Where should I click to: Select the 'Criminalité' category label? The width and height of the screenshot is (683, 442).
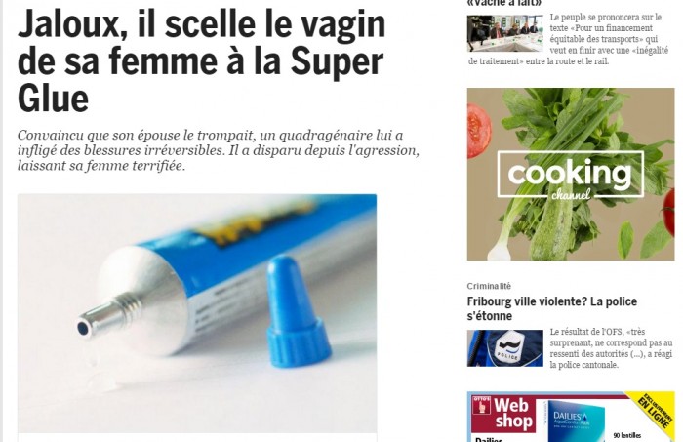489,286
